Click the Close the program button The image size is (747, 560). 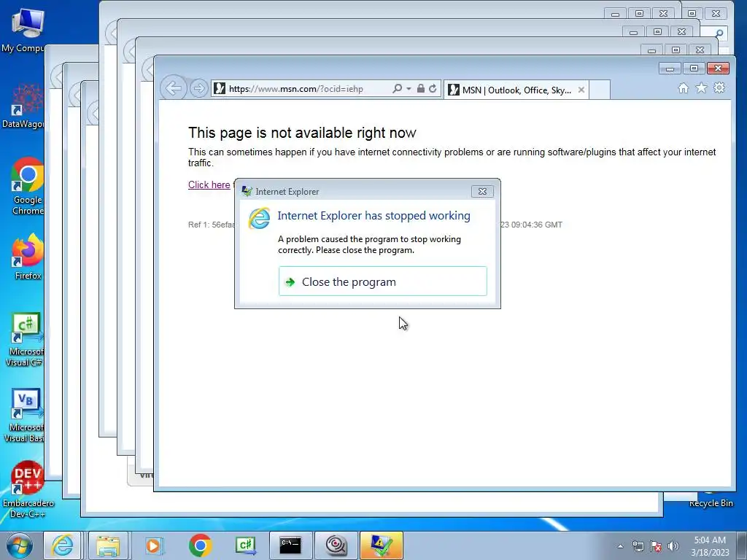(382, 281)
